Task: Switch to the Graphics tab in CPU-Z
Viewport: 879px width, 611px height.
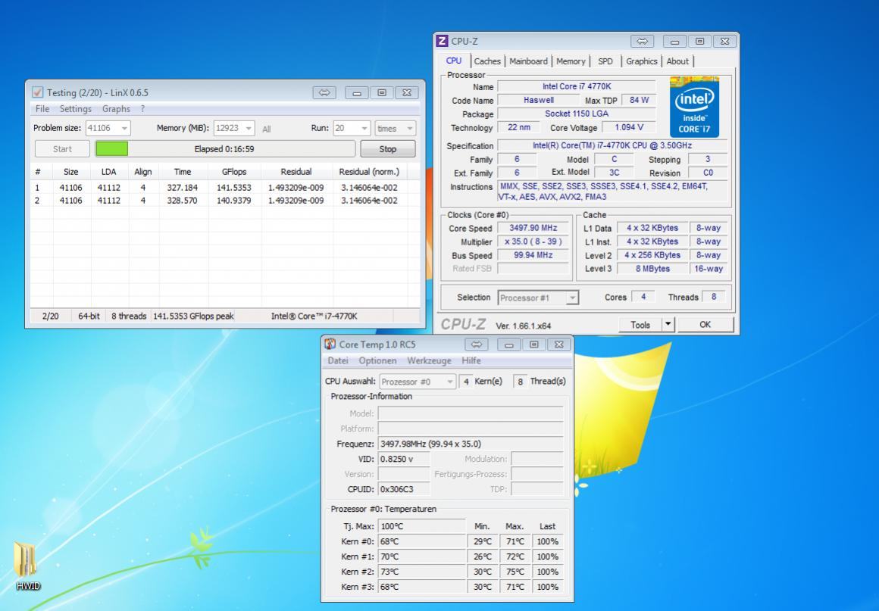Action: tap(641, 61)
